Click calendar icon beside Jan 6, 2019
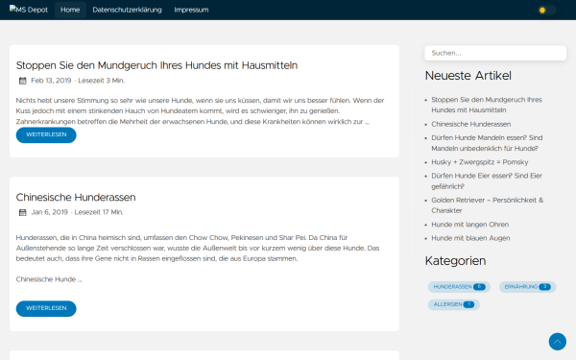The width and height of the screenshot is (576, 360). 23,212
